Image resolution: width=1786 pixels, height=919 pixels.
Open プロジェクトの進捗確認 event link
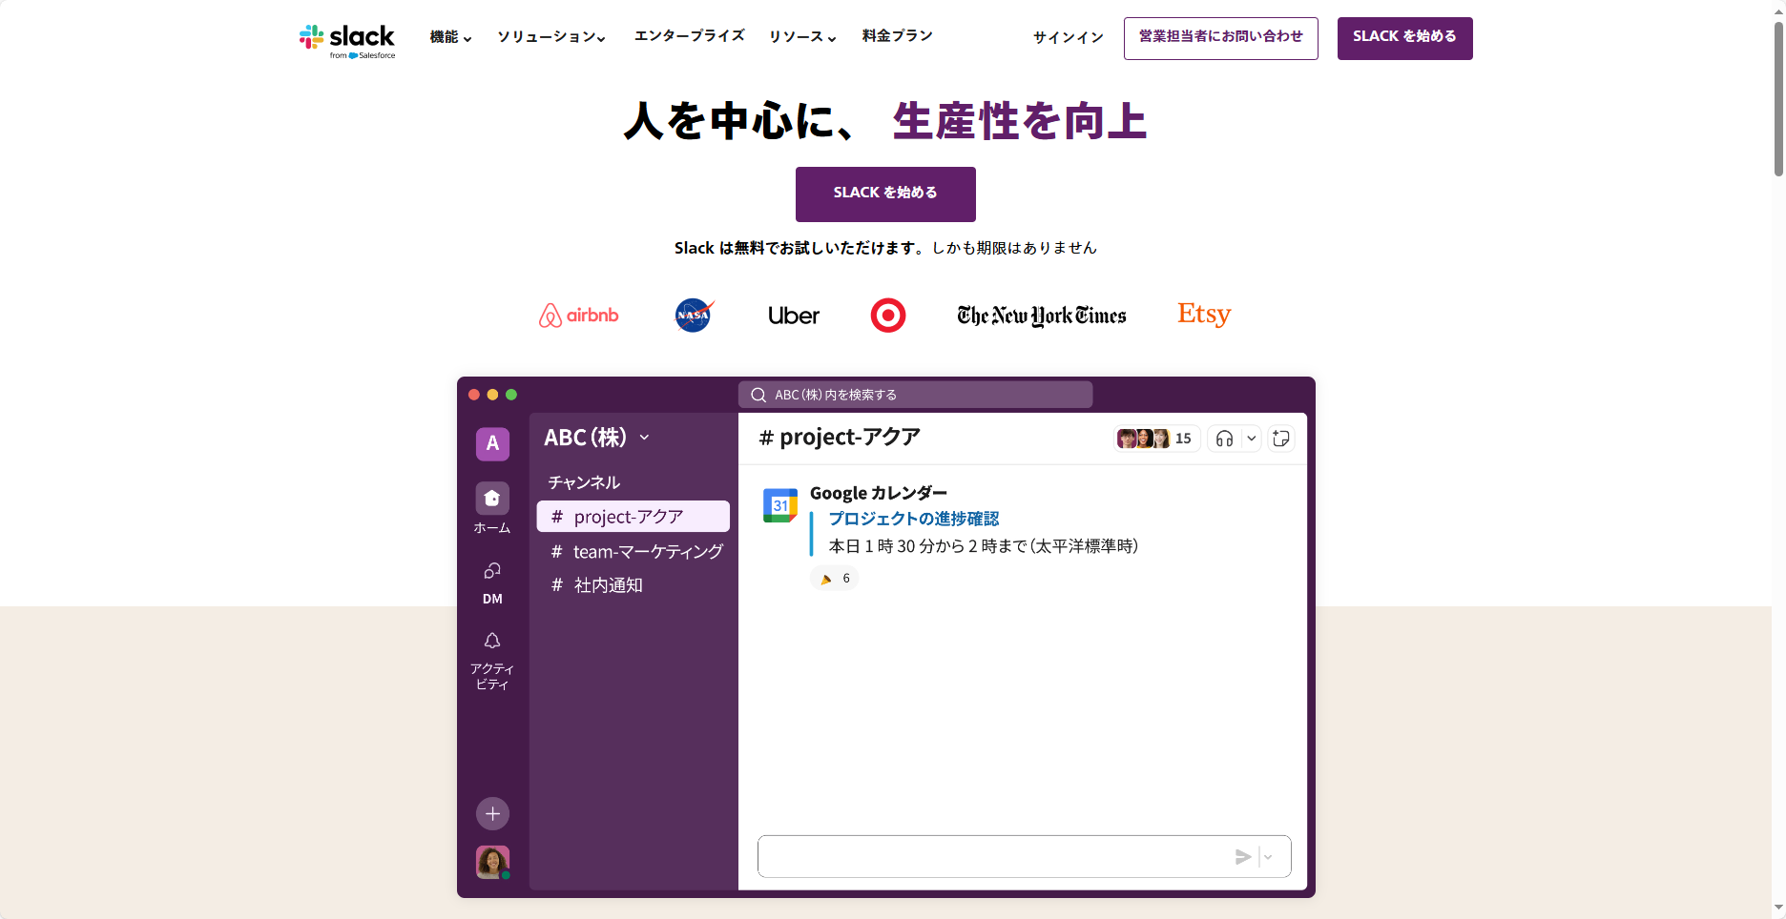pyautogui.click(x=914, y=519)
